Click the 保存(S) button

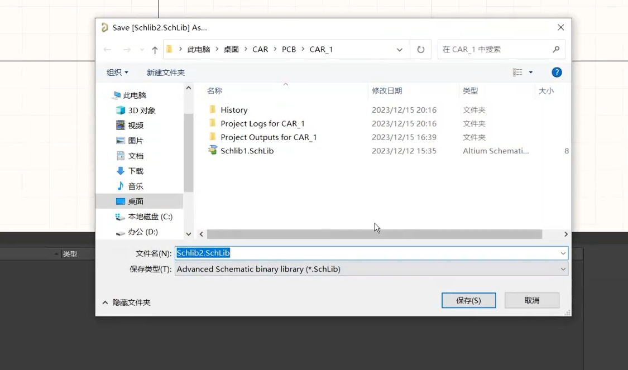pos(468,300)
